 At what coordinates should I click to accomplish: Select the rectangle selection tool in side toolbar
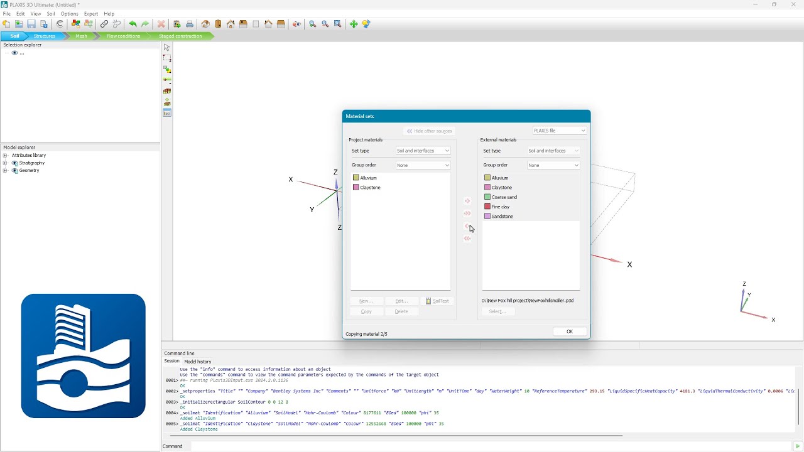[167, 58]
